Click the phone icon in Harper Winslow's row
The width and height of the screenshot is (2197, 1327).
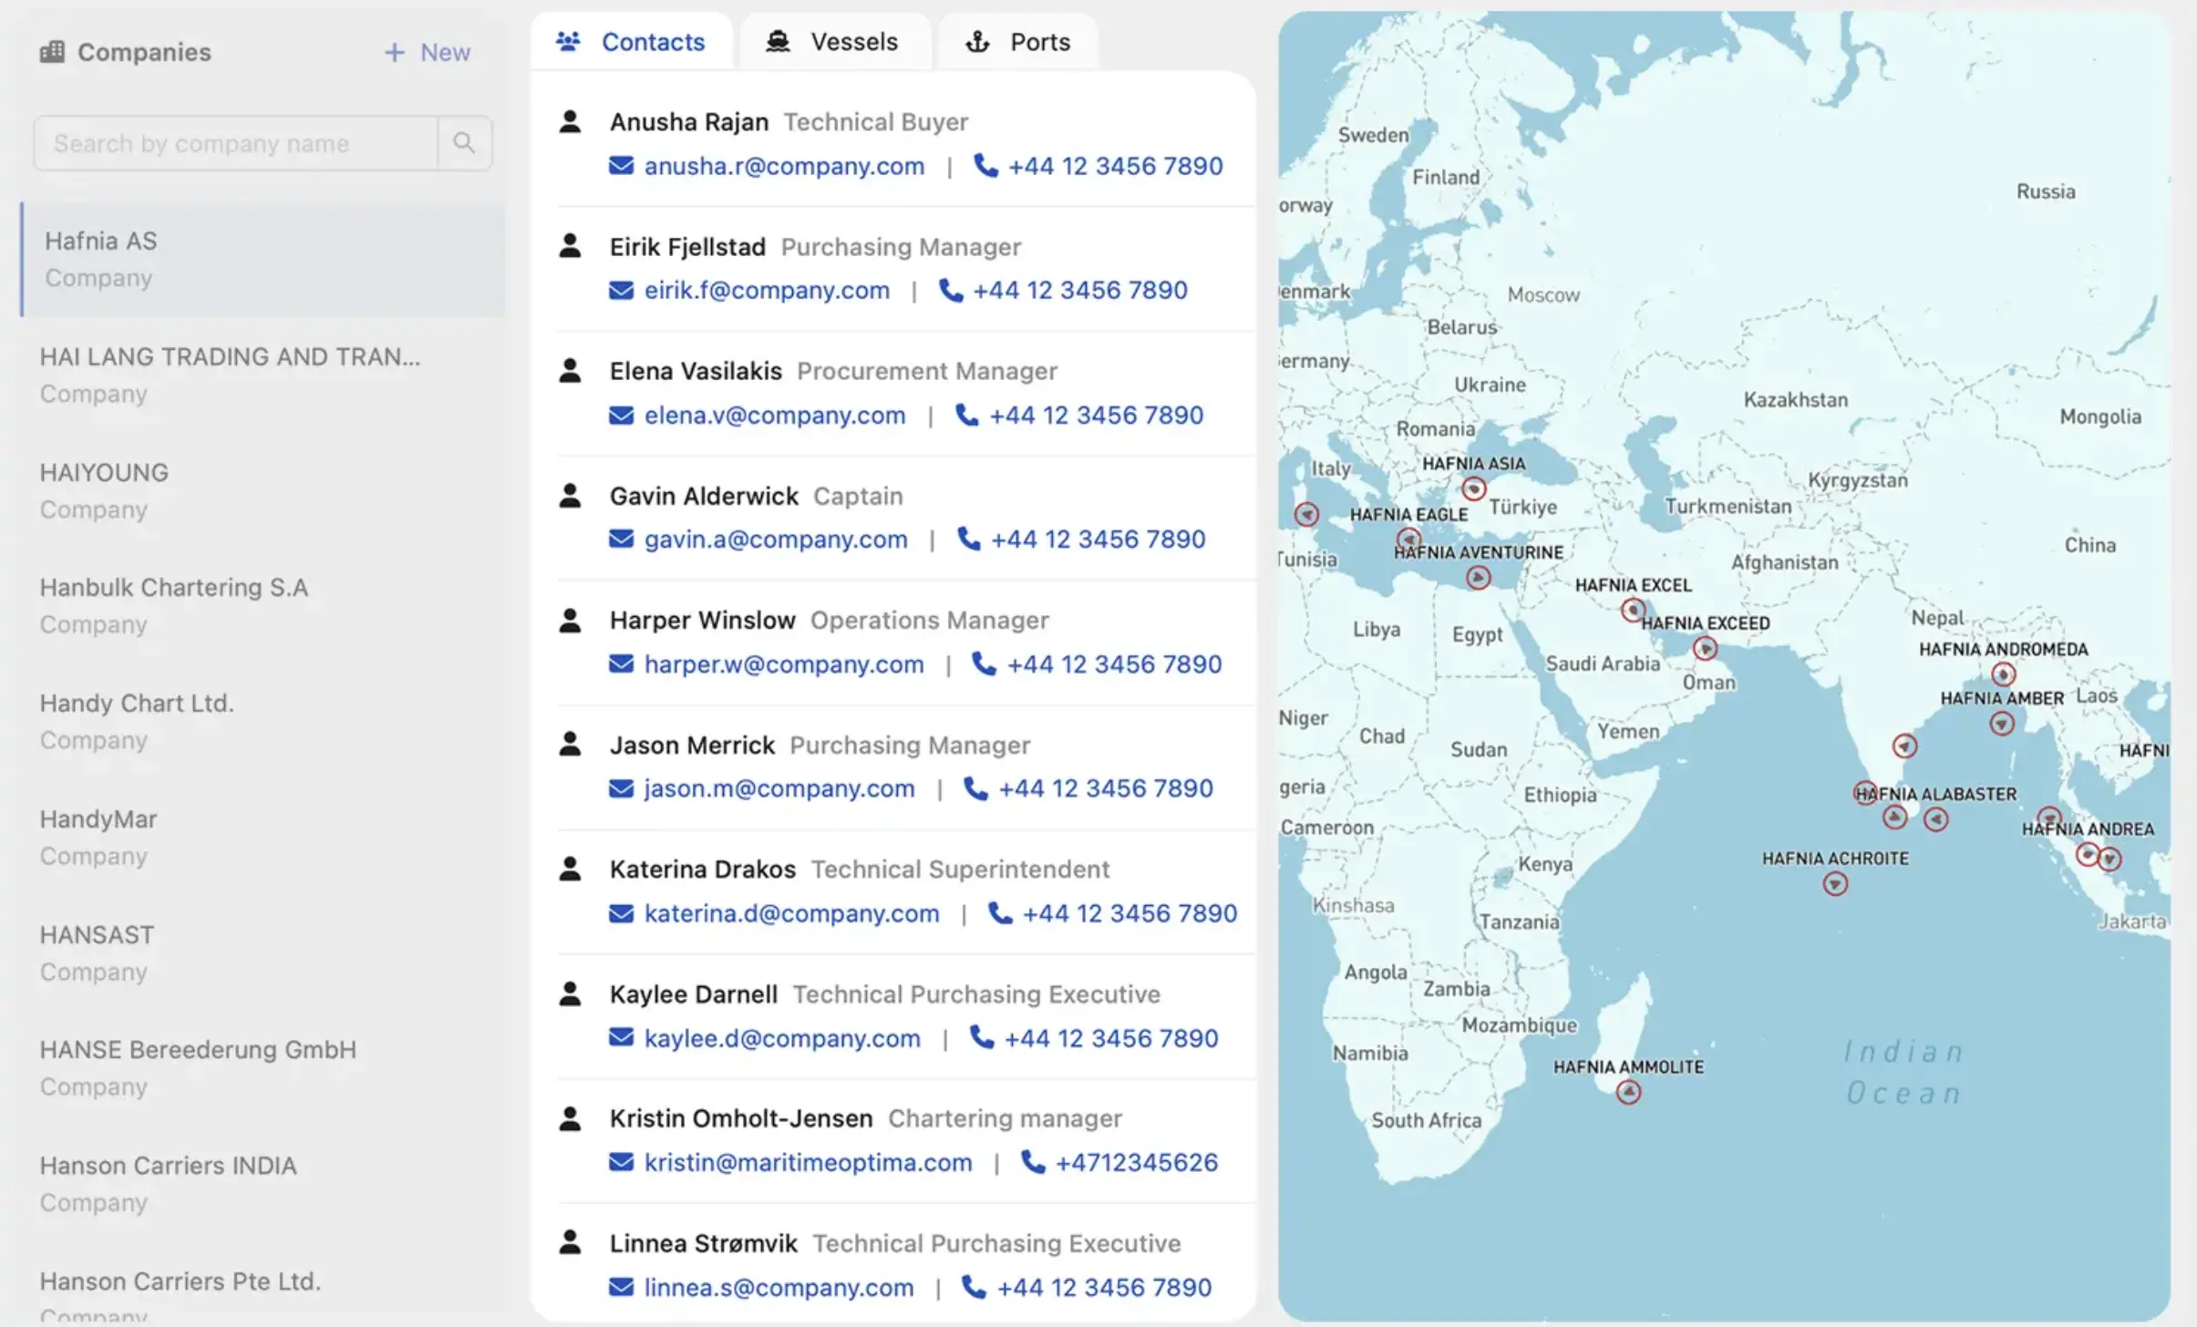[984, 663]
